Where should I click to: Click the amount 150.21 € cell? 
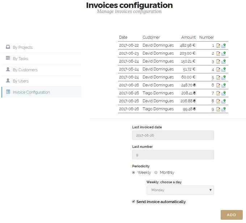188,61
